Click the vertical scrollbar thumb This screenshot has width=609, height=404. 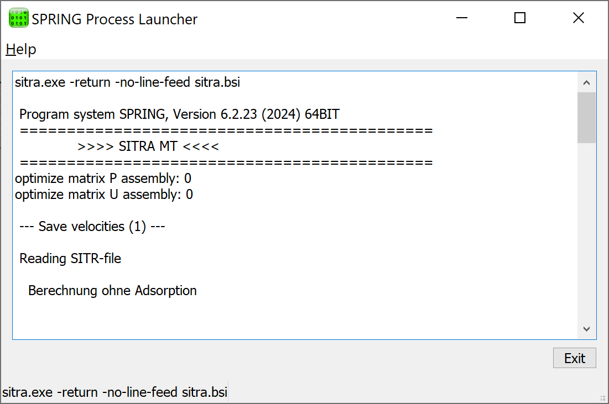coord(586,118)
